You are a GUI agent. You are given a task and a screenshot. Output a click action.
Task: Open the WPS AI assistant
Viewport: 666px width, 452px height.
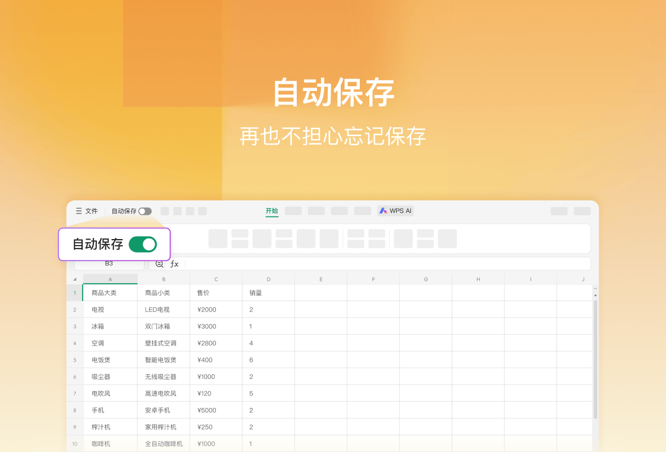point(395,211)
